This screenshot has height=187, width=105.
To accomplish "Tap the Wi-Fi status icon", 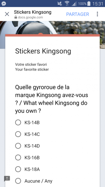I will pos(67,4).
